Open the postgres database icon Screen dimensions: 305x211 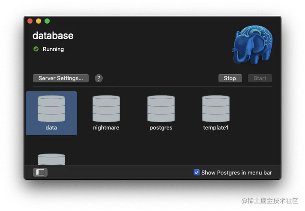161,109
